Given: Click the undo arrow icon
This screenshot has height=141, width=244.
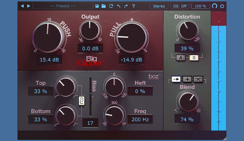Looking at the screenshot, I should click(118, 6).
